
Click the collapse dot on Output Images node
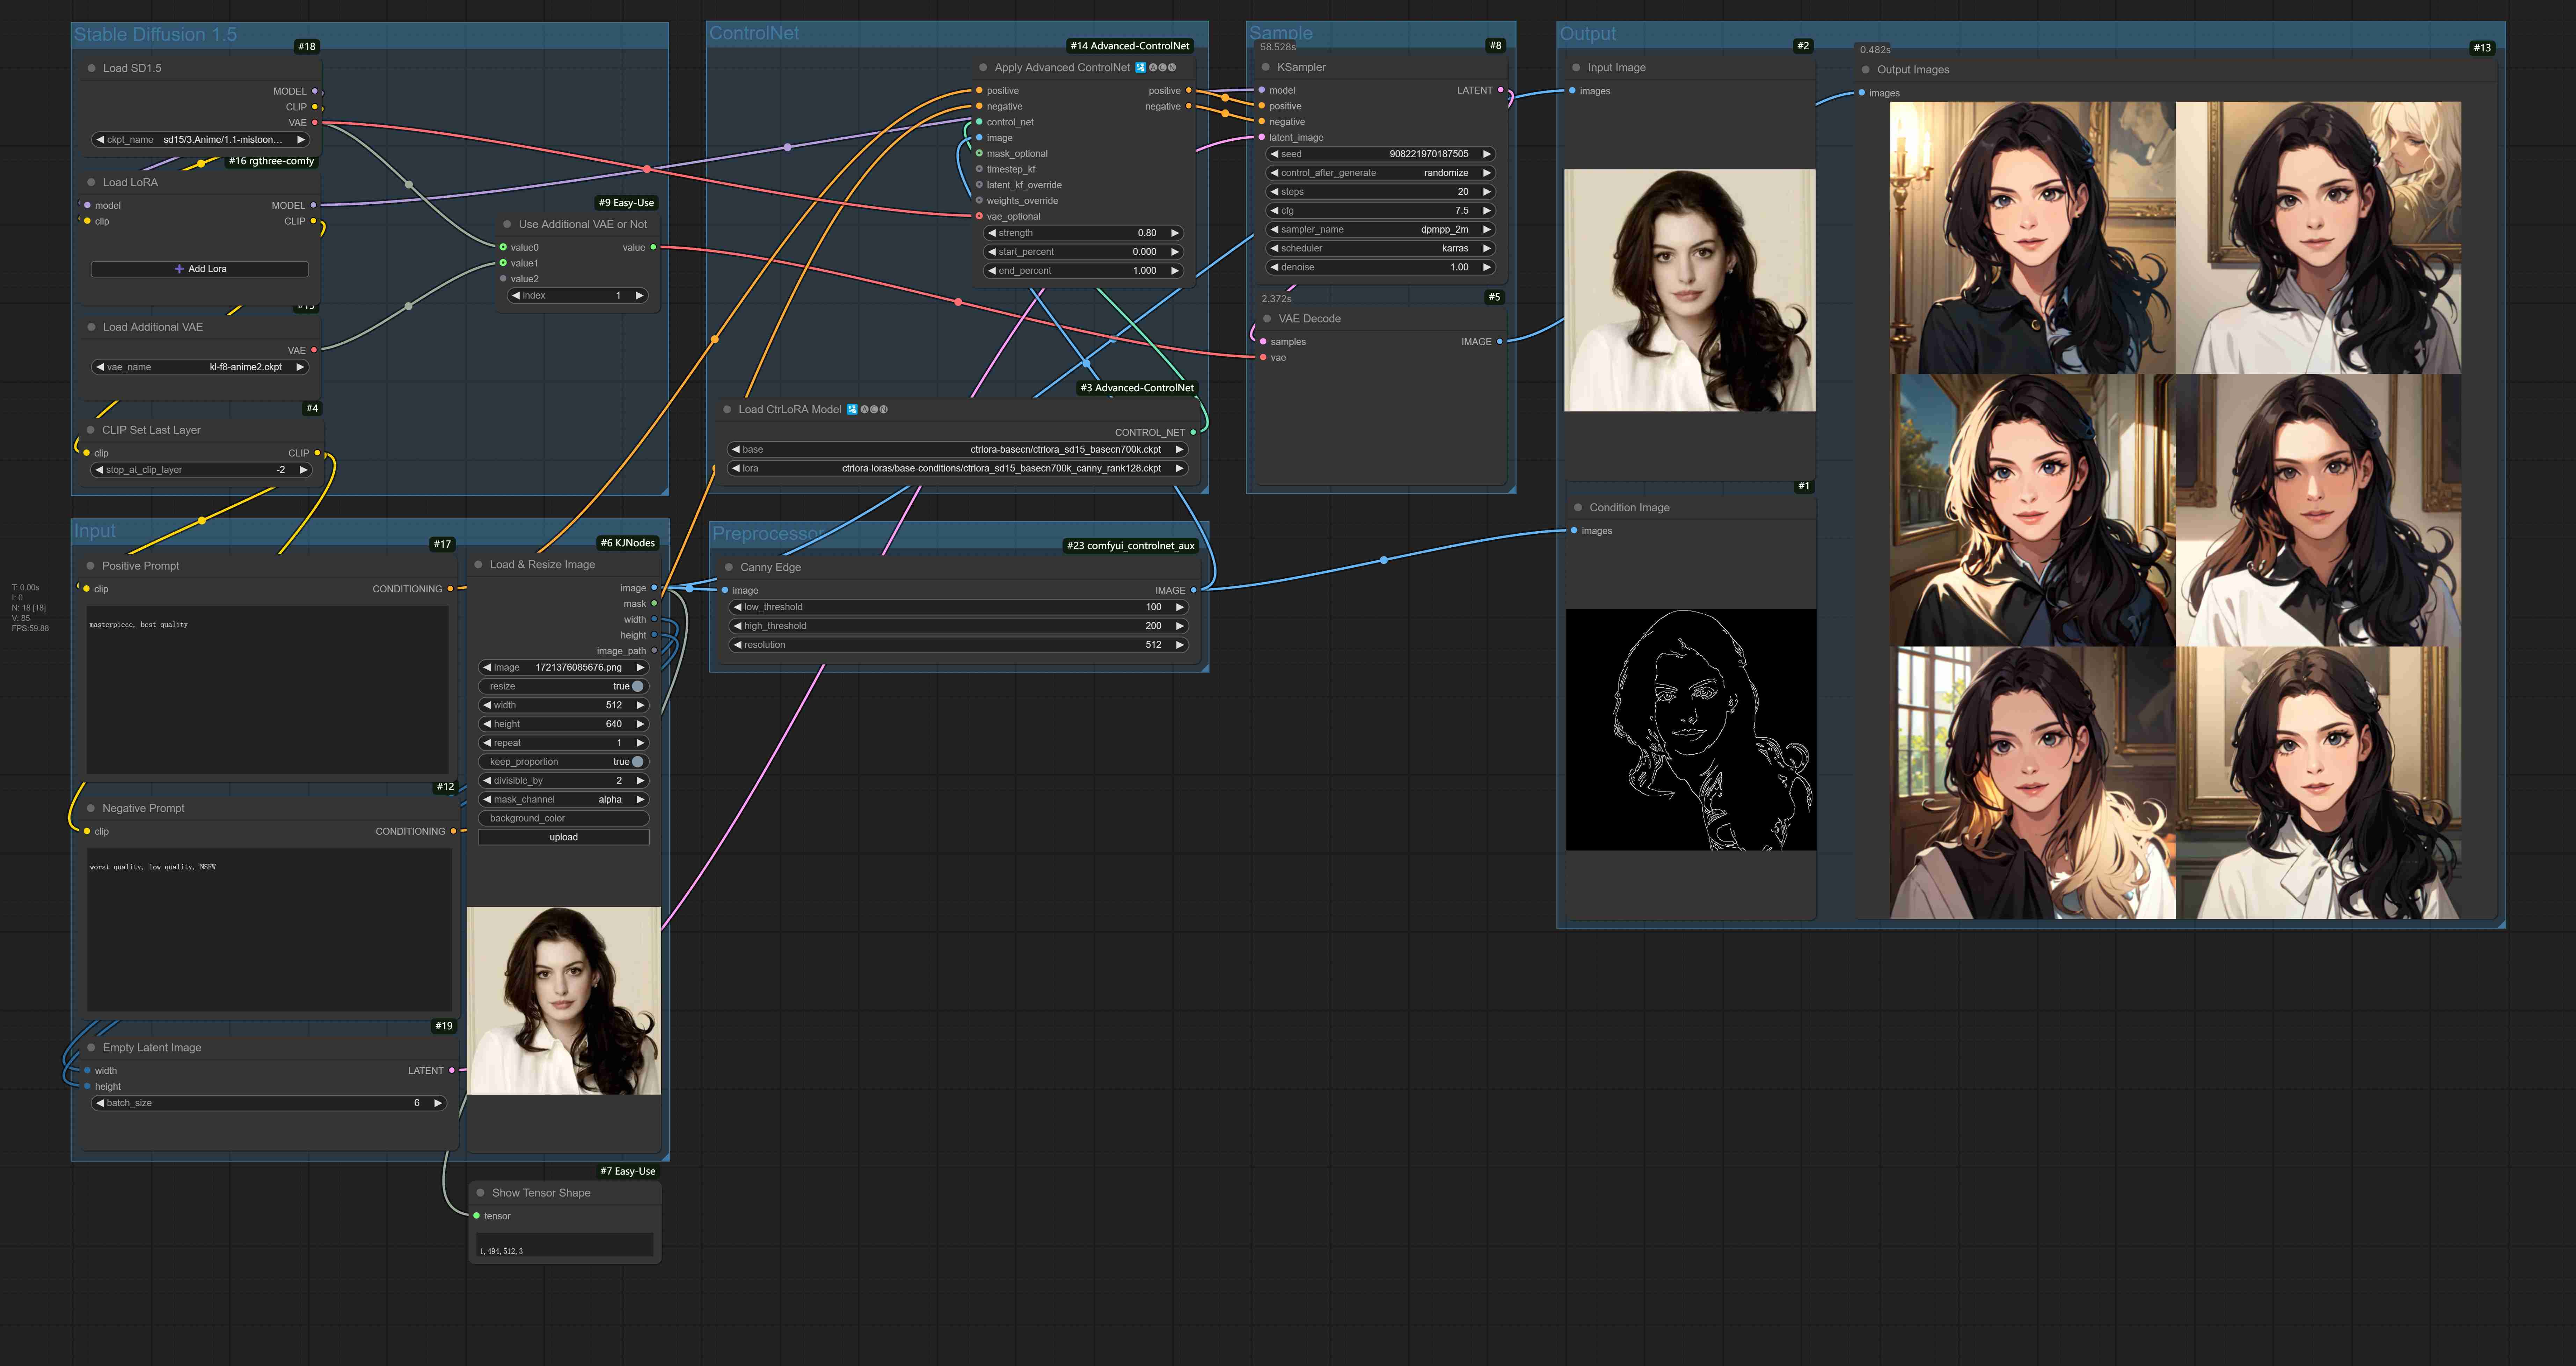click(1865, 70)
